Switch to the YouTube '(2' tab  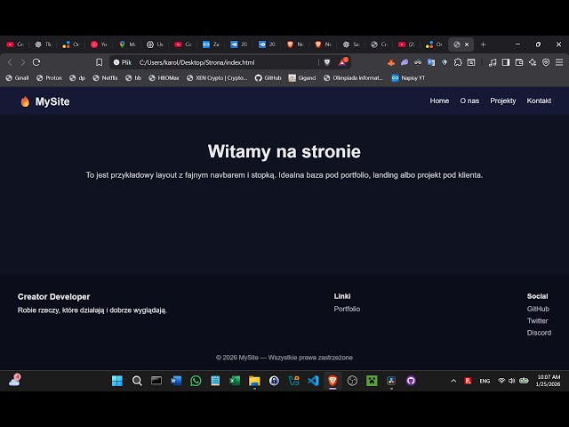(407, 44)
